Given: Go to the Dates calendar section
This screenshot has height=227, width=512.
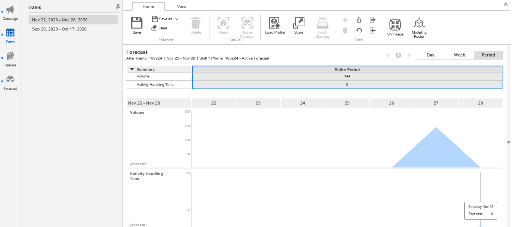Looking at the screenshot, I should coord(10,36).
